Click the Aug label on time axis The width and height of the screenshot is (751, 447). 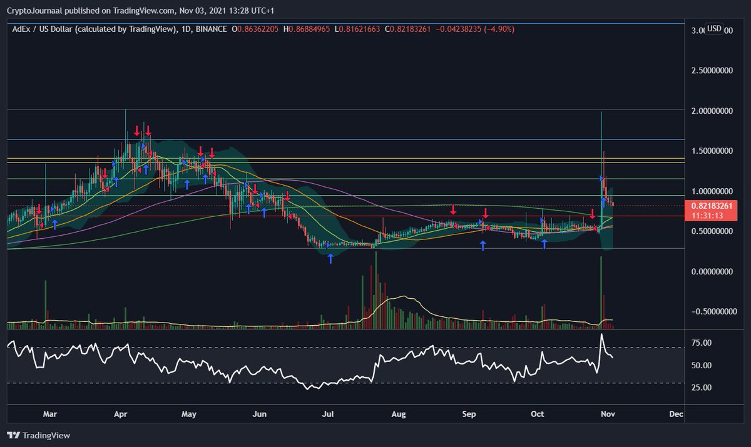pyautogui.click(x=399, y=413)
